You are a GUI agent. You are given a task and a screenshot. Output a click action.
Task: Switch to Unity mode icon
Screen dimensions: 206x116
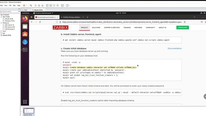click(58, 5)
